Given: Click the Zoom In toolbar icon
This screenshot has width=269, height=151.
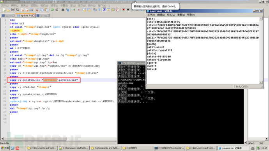Looking at the screenshot, I should tap(74, 10).
